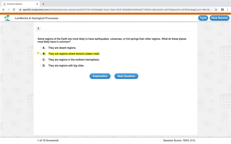Click text 'They are desert regions.'
The height and width of the screenshot is (144, 231).
pyautogui.click(x=62, y=48)
